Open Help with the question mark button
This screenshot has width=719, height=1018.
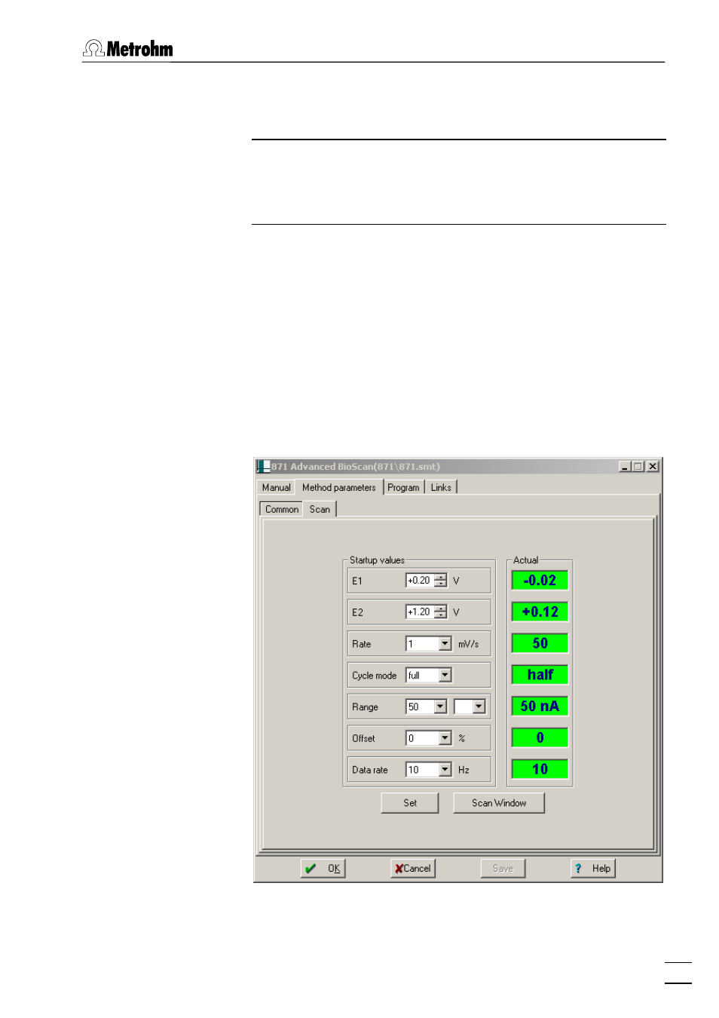[x=593, y=869]
